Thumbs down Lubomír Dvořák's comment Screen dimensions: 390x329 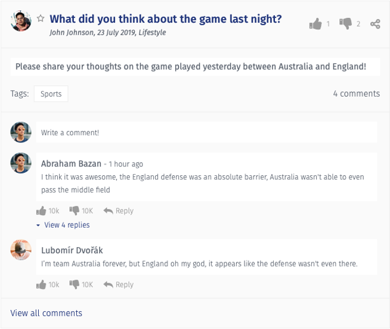(x=74, y=284)
